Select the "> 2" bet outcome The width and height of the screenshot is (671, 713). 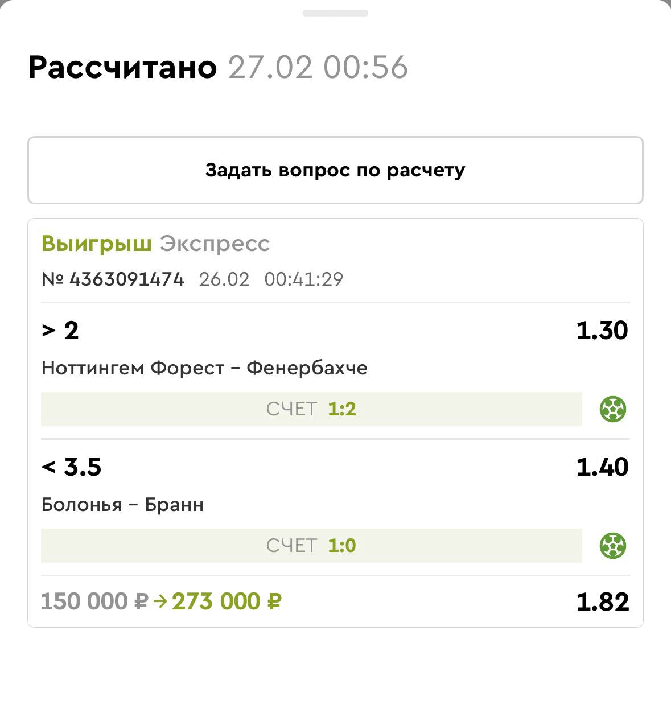click(60, 331)
